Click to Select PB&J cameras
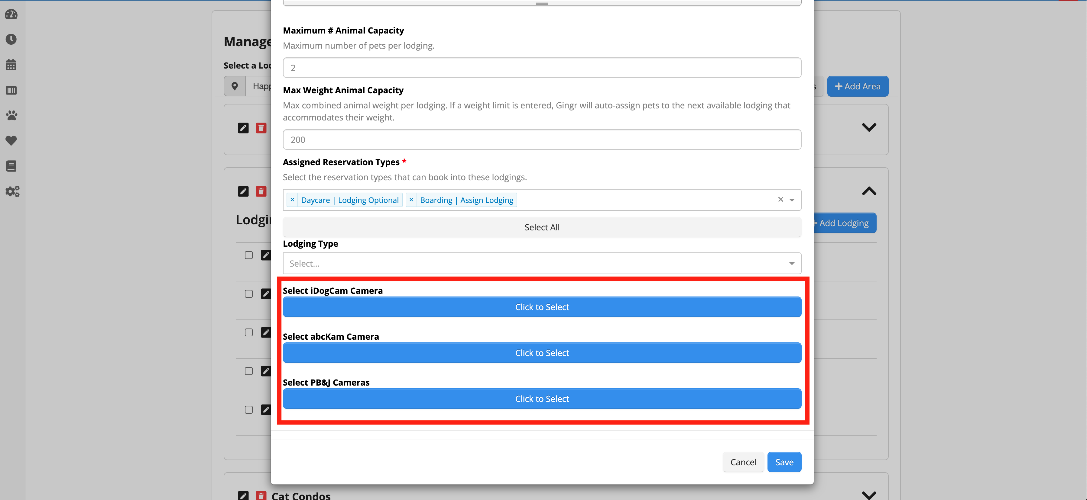The width and height of the screenshot is (1087, 500). pyautogui.click(x=542, y=399)
